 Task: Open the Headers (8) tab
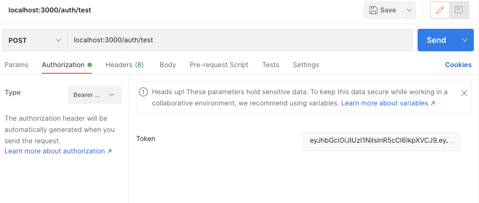click(x=125, y=65)
